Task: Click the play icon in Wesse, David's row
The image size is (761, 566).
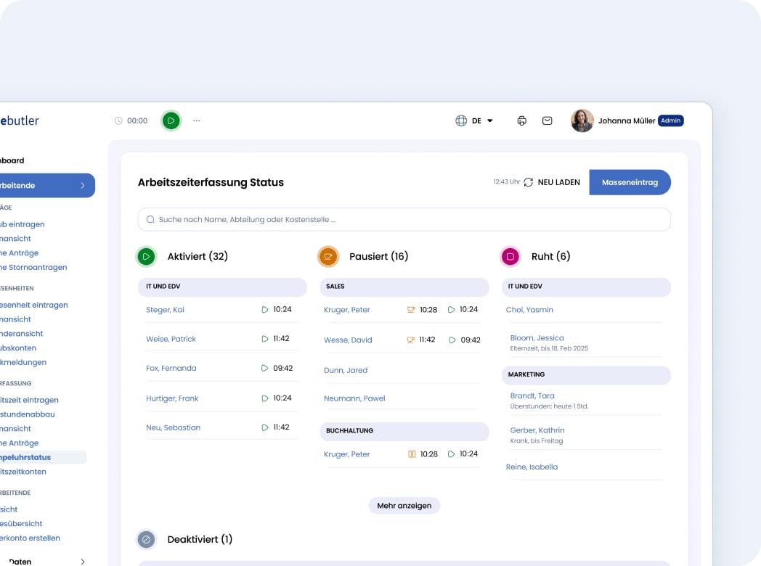Action: click(x=452, y=340)
